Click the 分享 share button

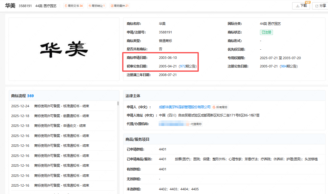(320, 6)
